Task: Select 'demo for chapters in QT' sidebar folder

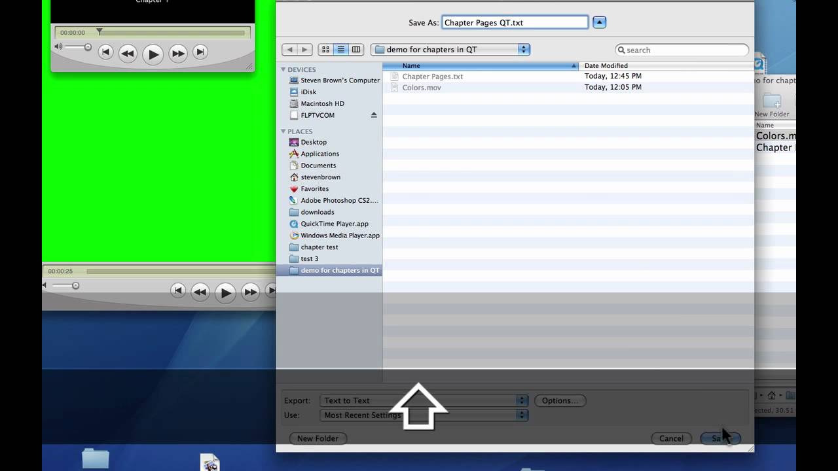Action: tap(329, 270)
